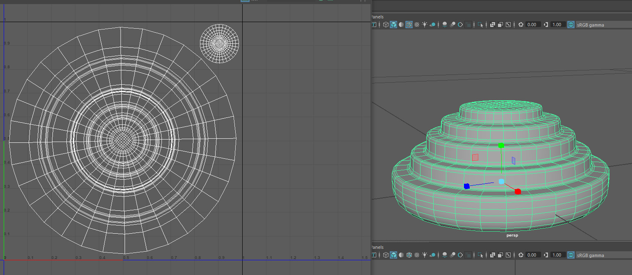Enable wireframe display in persp panel toolbar

pyautogui.click(x=386, y=25)
